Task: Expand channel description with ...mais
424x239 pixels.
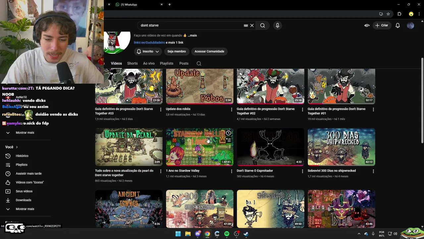Action: [x=192, y=36]
